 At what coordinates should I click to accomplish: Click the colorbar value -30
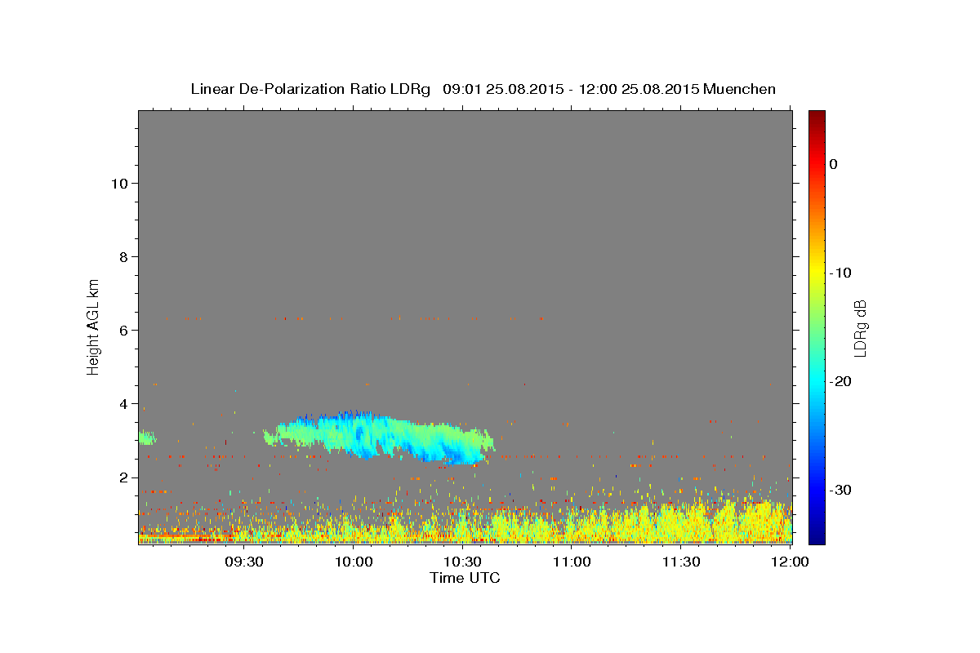tap(841, 490)
